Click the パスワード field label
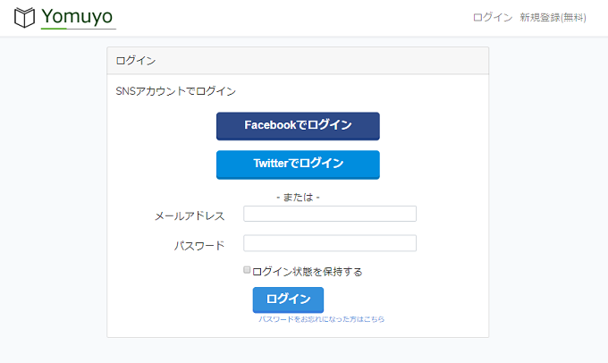Image resolution: width=608 pixels, height=363 pixels. click(x=199, y=246)
